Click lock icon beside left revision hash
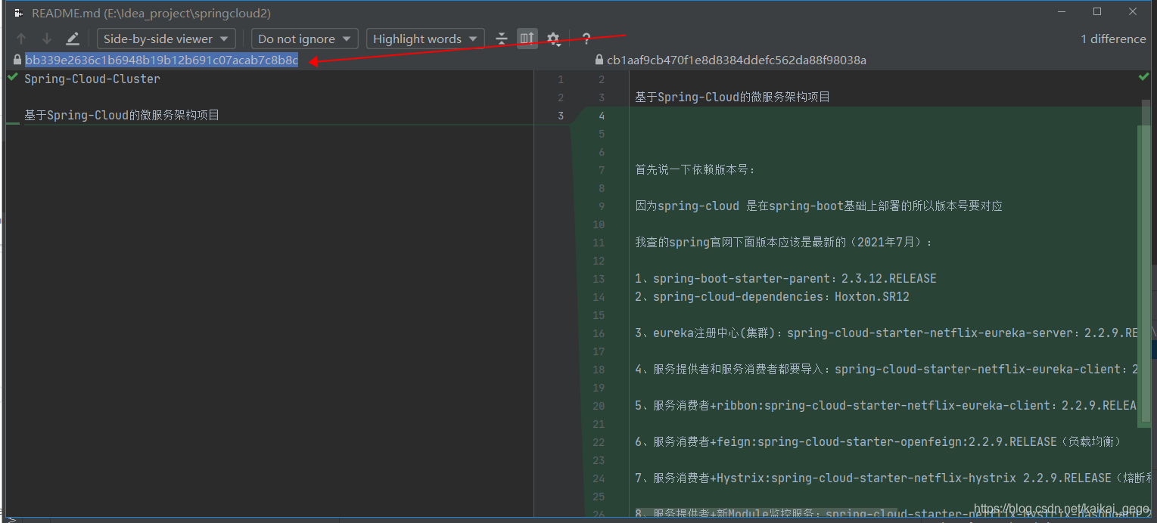The width and height of the screenshot is (1157, 523). pos(17,60)
